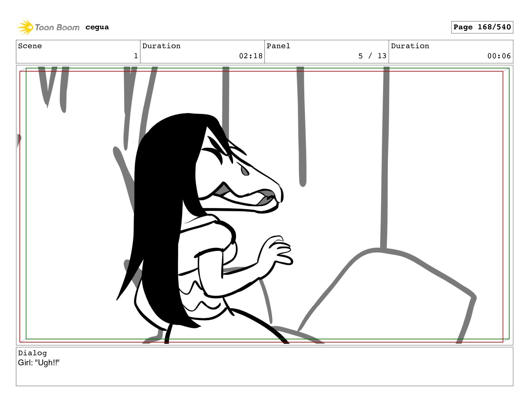Select the Dialog label
This screenshot has height=410, width=530.
click(32, 353)
